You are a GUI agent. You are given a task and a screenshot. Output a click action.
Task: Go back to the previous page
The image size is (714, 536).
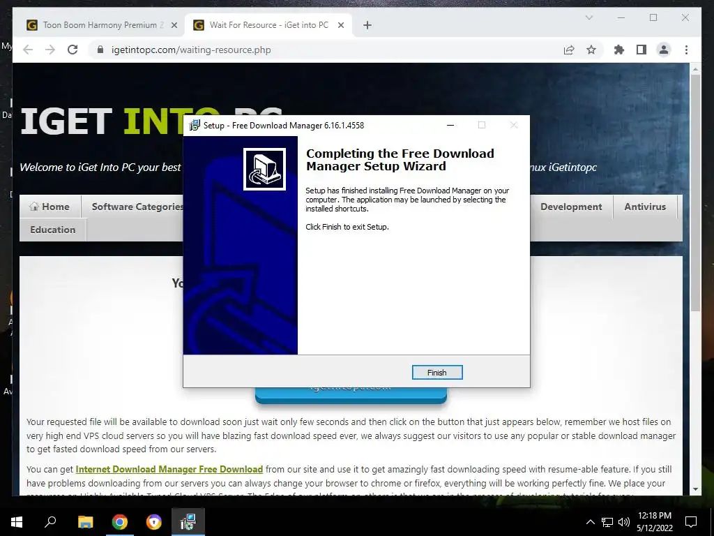click(28, 50)
